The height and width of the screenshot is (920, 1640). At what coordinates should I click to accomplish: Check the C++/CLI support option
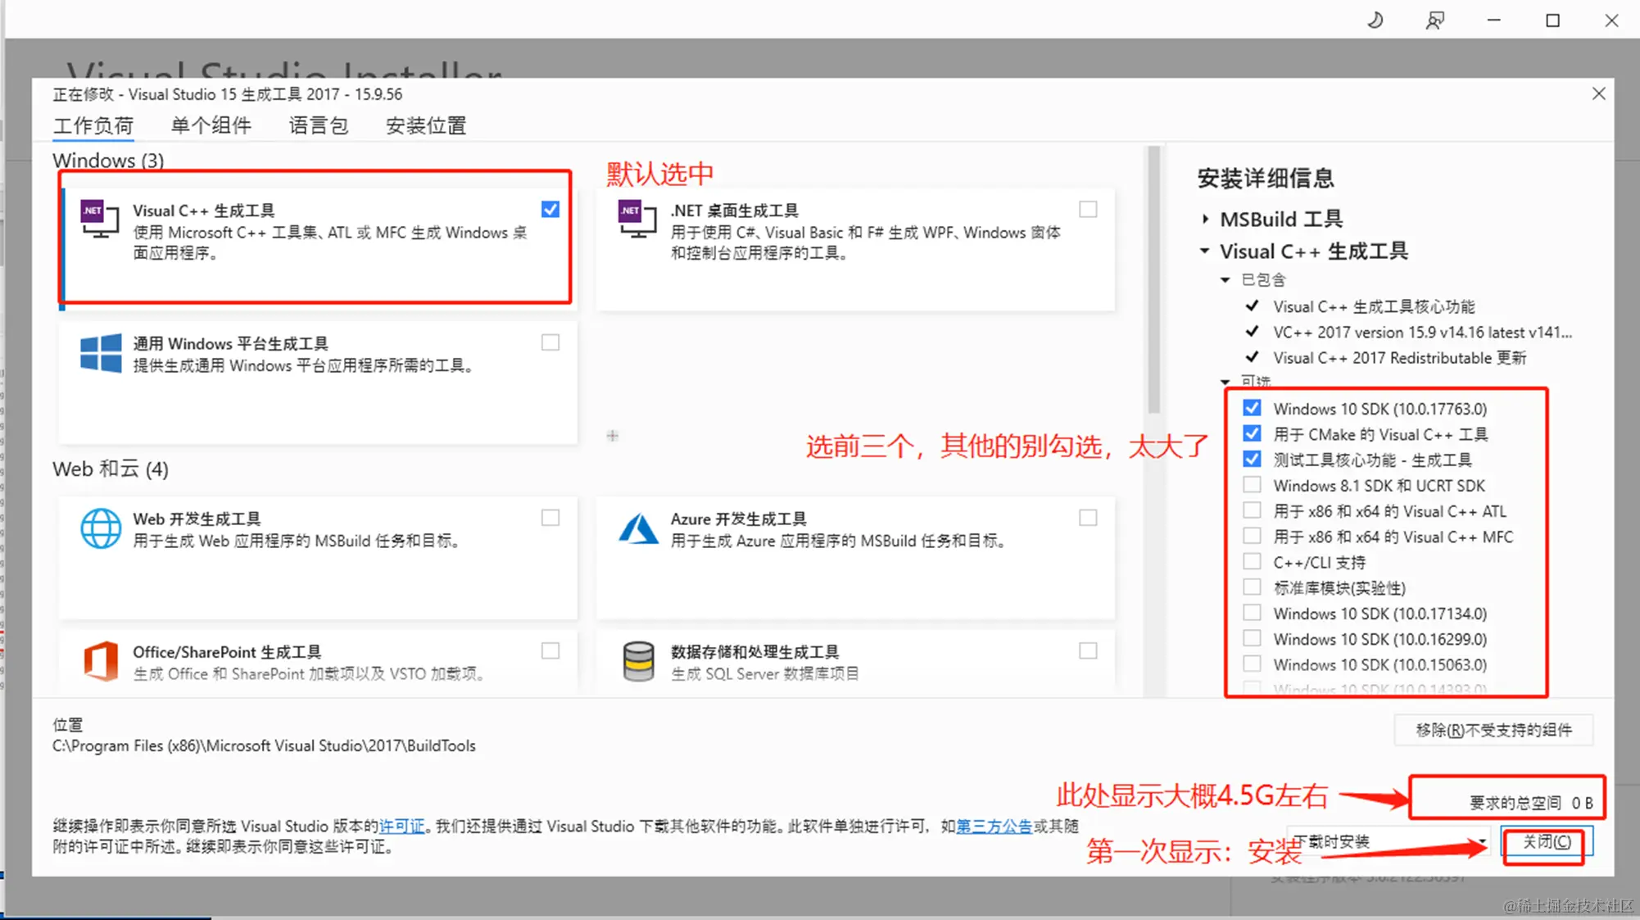click(1252, 562)
